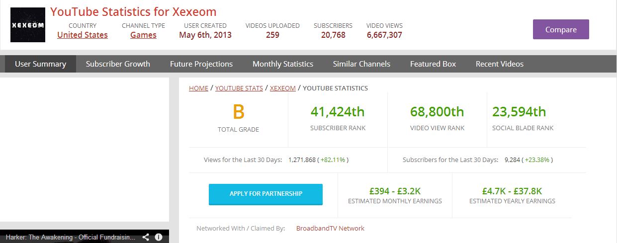Select the Monthly Statistics tab
This screenshot has height=243, width=617.
283,64
